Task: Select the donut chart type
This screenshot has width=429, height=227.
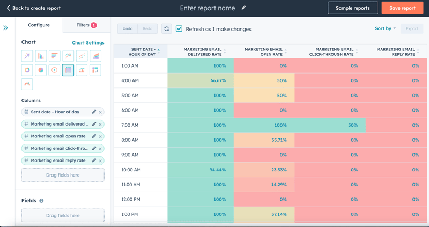Action: click(x=27, y=70)
